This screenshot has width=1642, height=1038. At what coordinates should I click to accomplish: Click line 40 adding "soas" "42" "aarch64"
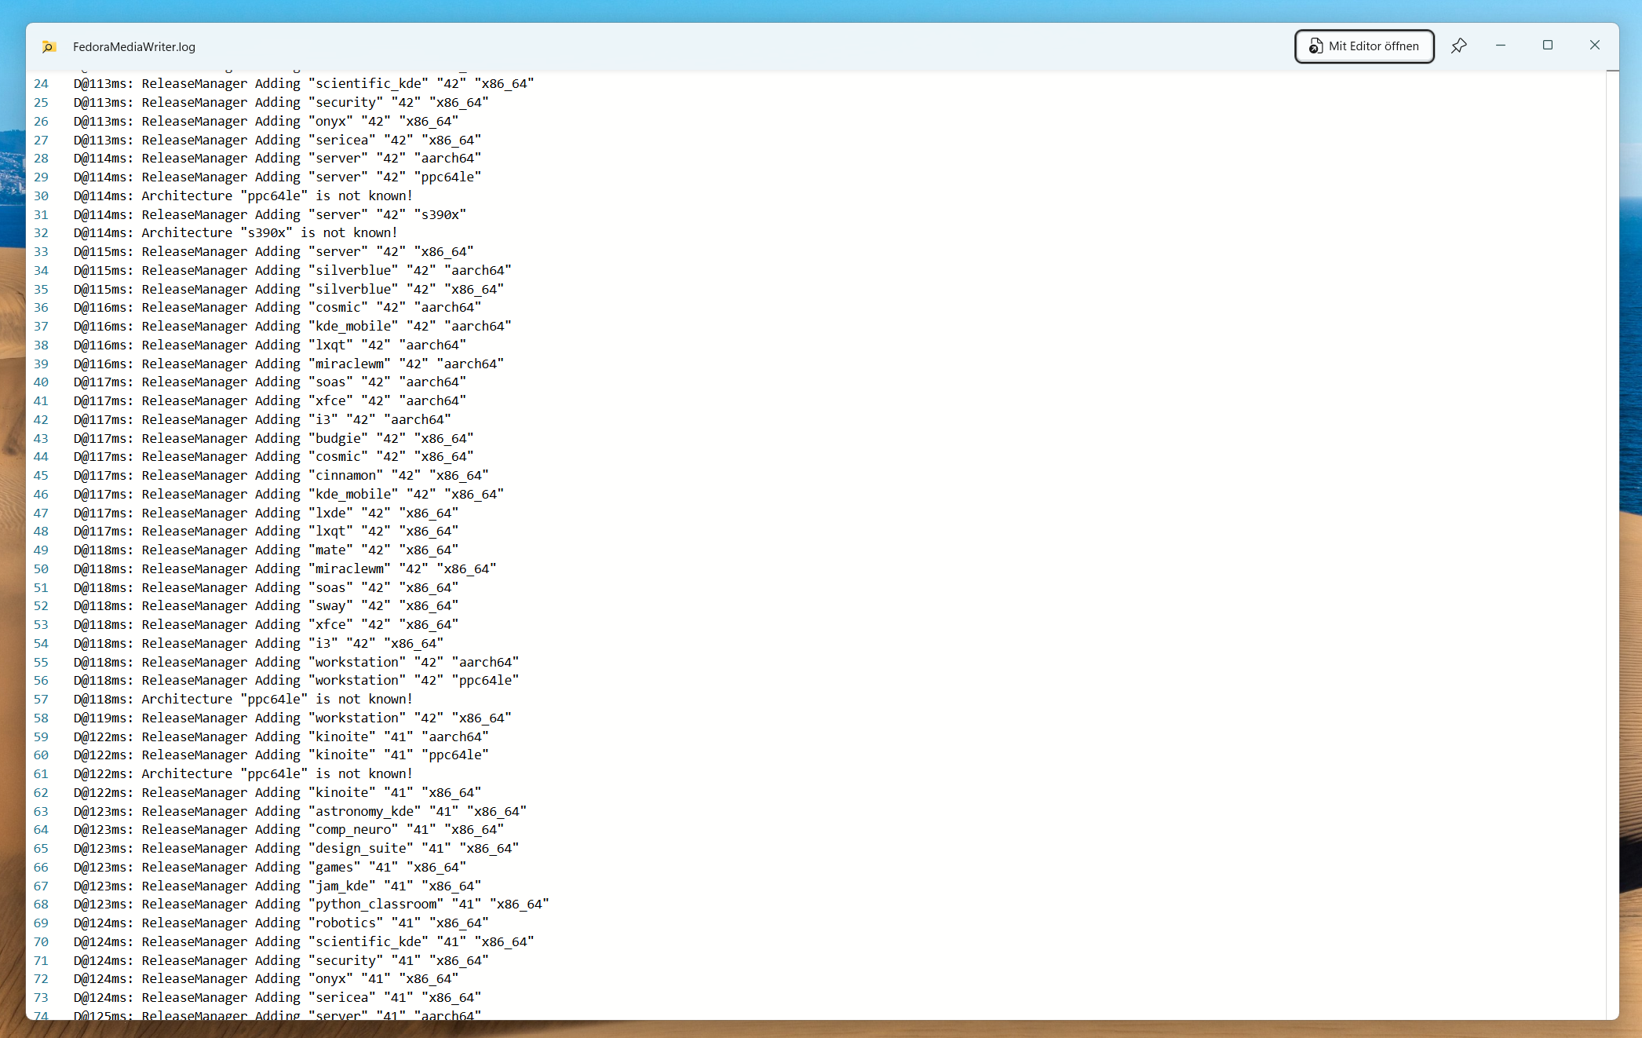tap(270, 382)
